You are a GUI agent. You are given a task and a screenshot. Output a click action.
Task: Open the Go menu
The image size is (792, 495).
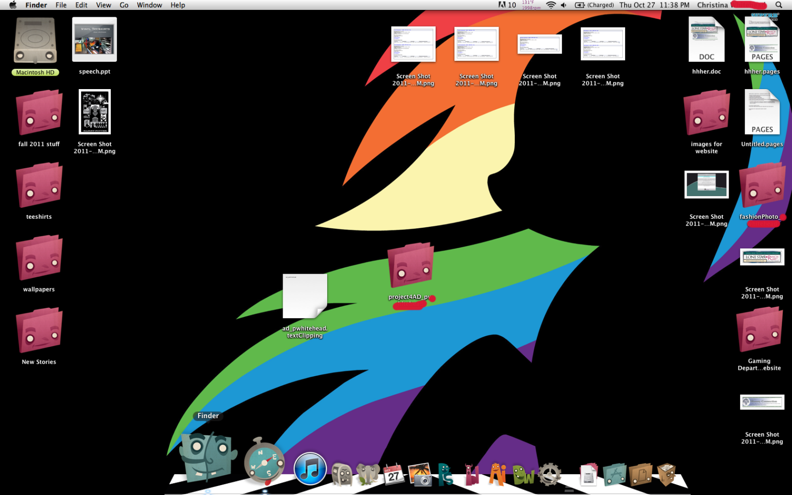[x=124, y=5]
